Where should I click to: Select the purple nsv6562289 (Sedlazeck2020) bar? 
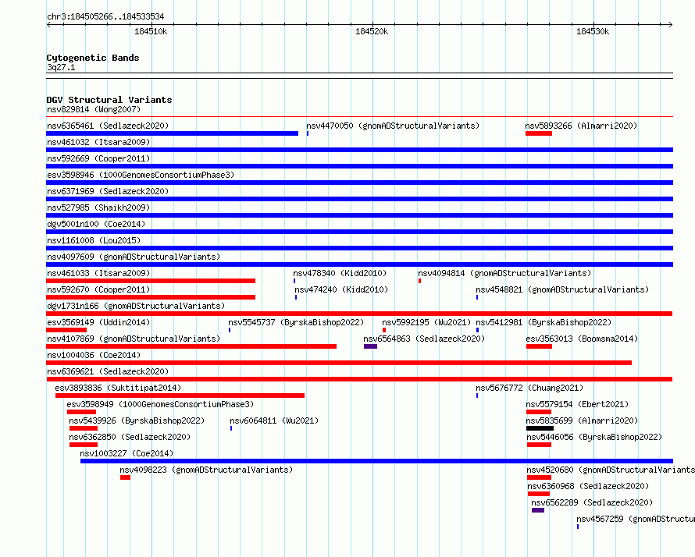point(538,510)
